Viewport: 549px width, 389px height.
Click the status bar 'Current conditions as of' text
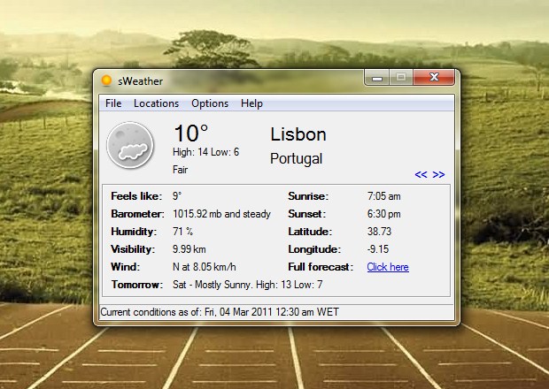pos(220,312)
